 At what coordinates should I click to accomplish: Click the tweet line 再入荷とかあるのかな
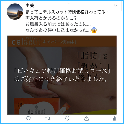[51, 18]
